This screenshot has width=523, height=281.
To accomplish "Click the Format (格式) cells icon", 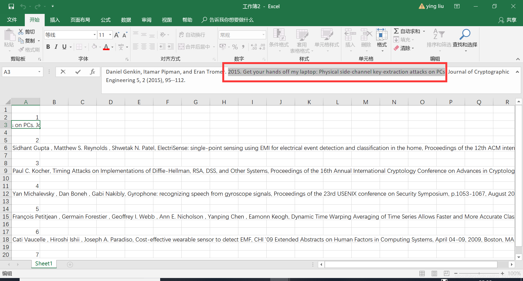I will point(382,35).
